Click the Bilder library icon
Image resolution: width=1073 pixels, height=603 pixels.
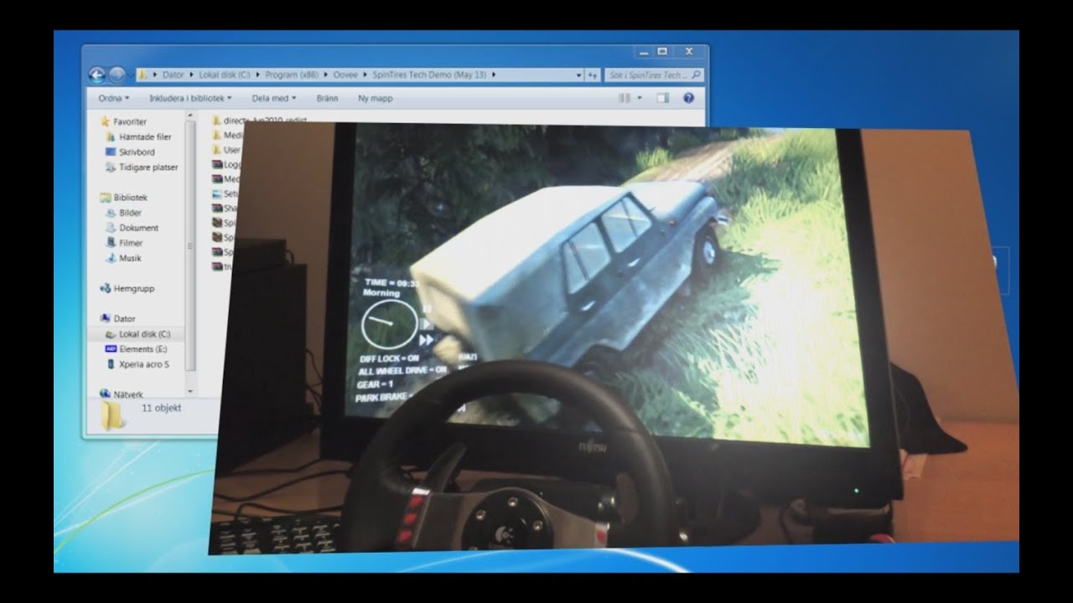tap(111, 213)
